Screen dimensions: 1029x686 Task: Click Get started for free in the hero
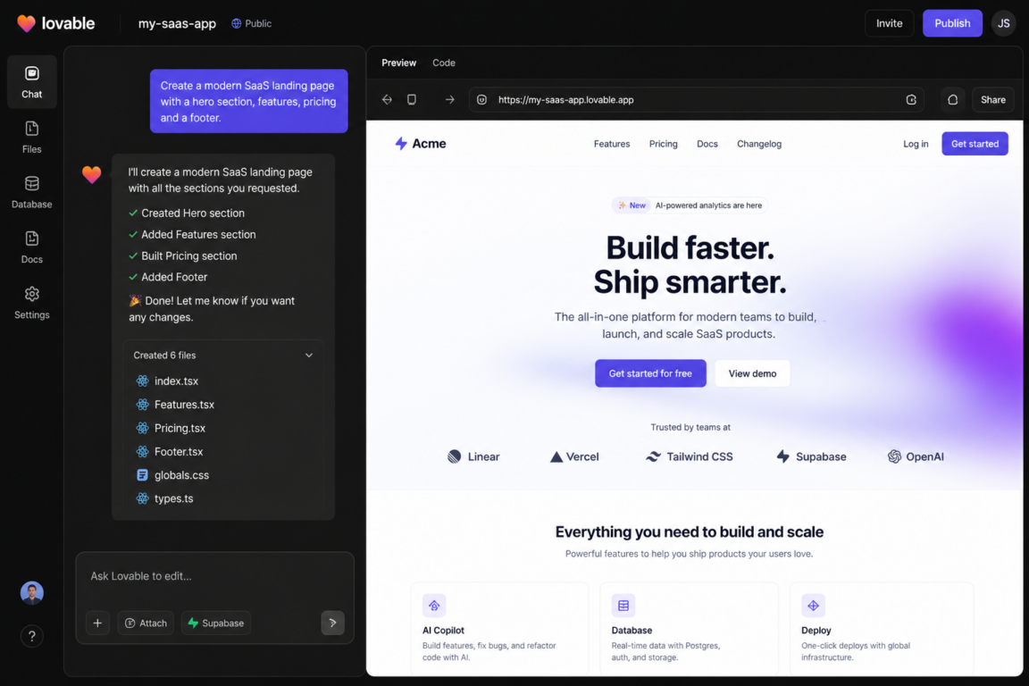(650, 373)
